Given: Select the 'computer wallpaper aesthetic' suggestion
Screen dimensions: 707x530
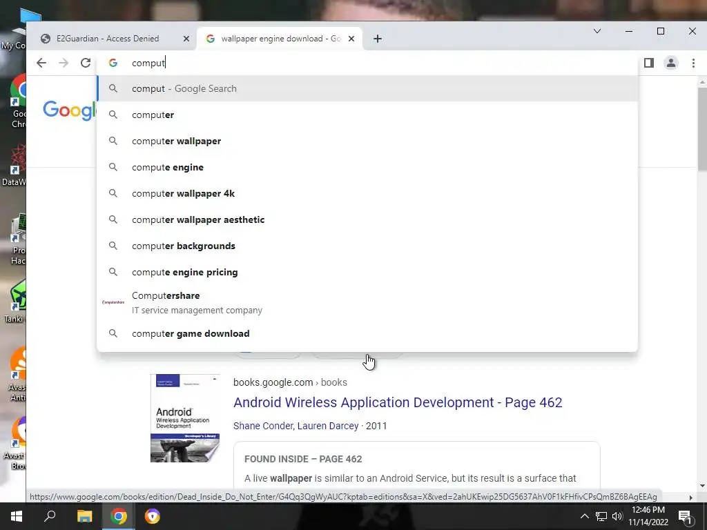Looking at the screenshot, I should [x=367, y=219].
